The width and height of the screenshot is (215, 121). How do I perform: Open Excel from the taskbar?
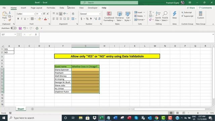(x=101, y=118)
